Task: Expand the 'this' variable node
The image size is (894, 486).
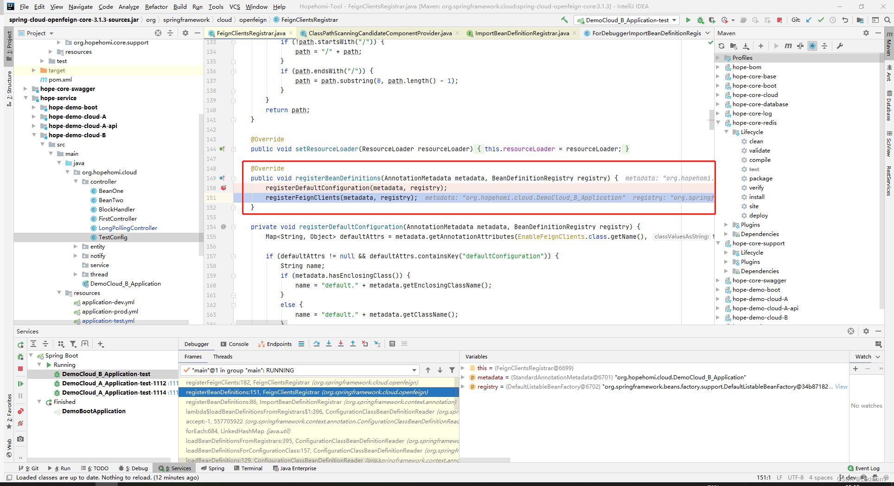Action: [x=463, y=368]
